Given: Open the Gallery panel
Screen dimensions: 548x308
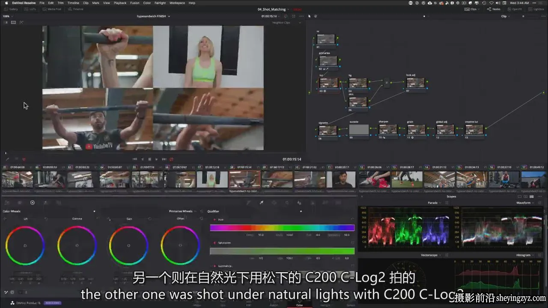Looking at the screenshot, I should (x=11, y=9).
